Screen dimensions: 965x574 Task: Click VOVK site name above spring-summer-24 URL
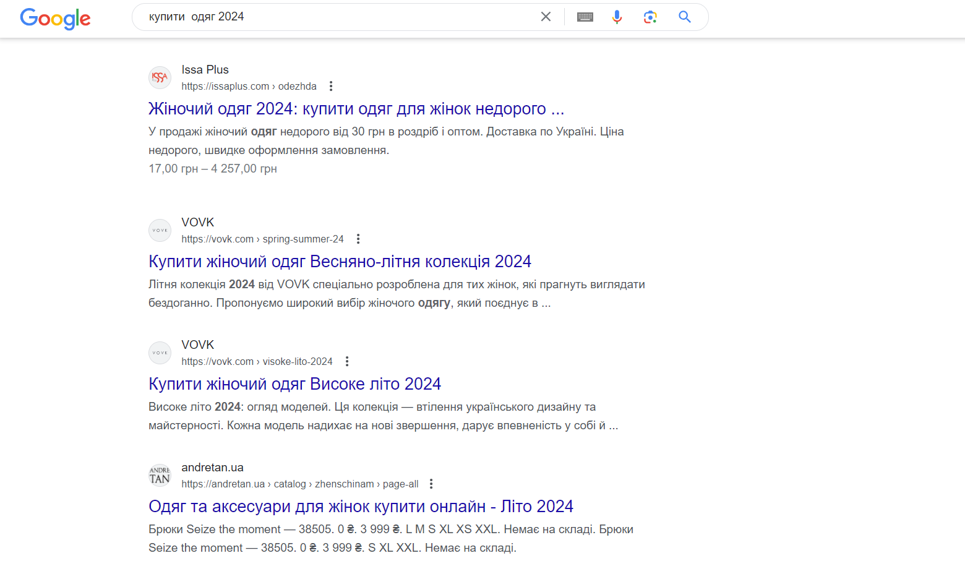click(x=197, y=223)
